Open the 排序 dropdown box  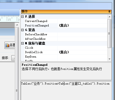pos(13,58)
